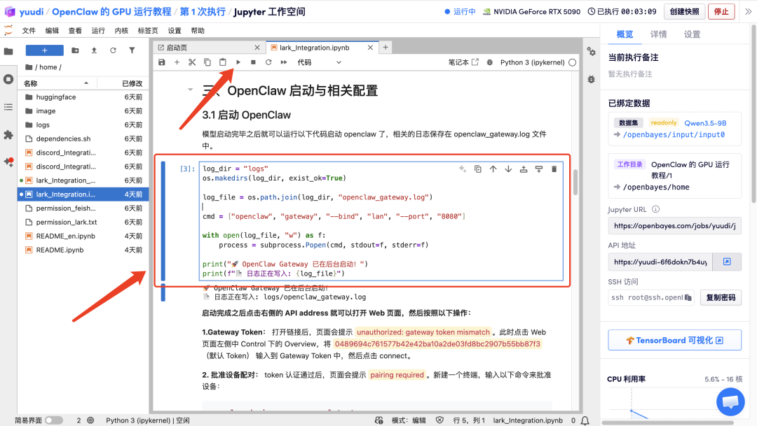Screen dimensions: 757x426
Task: Collapse the OpenClaw 启动与相关配置 heading section
Action: [x=190, y=90]
